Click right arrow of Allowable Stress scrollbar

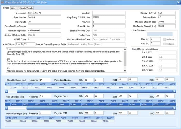click(x=174, y=91)
